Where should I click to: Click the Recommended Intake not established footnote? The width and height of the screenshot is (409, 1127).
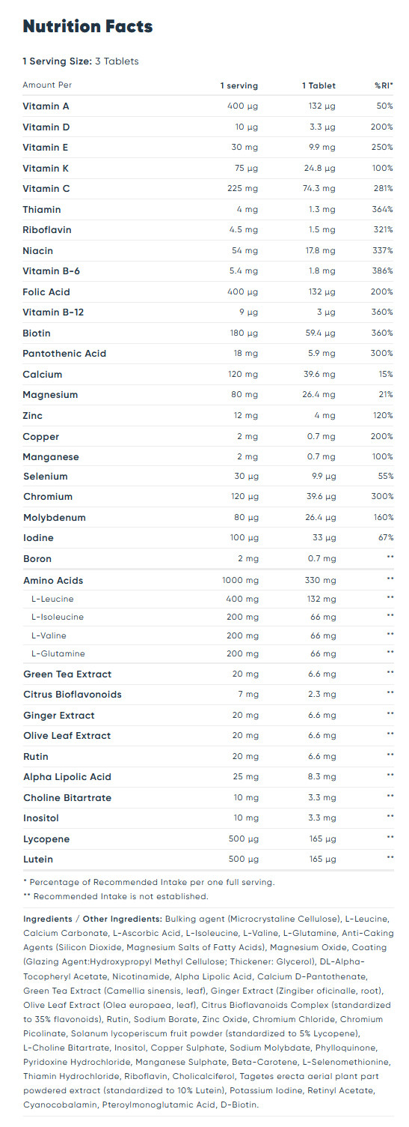(116, 895)
